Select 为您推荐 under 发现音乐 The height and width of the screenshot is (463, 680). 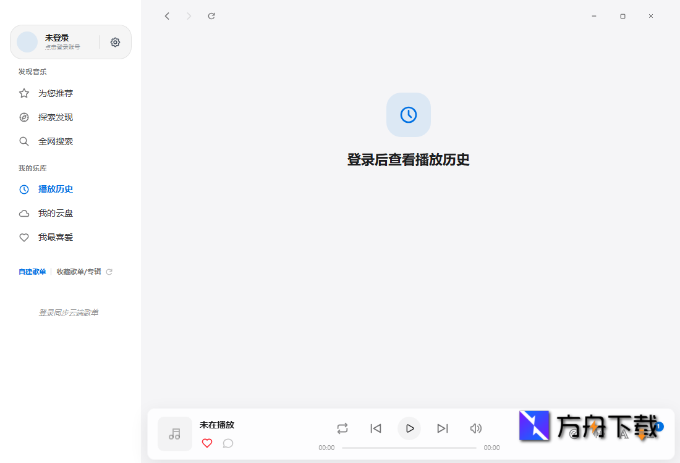[x=56, y=93]
